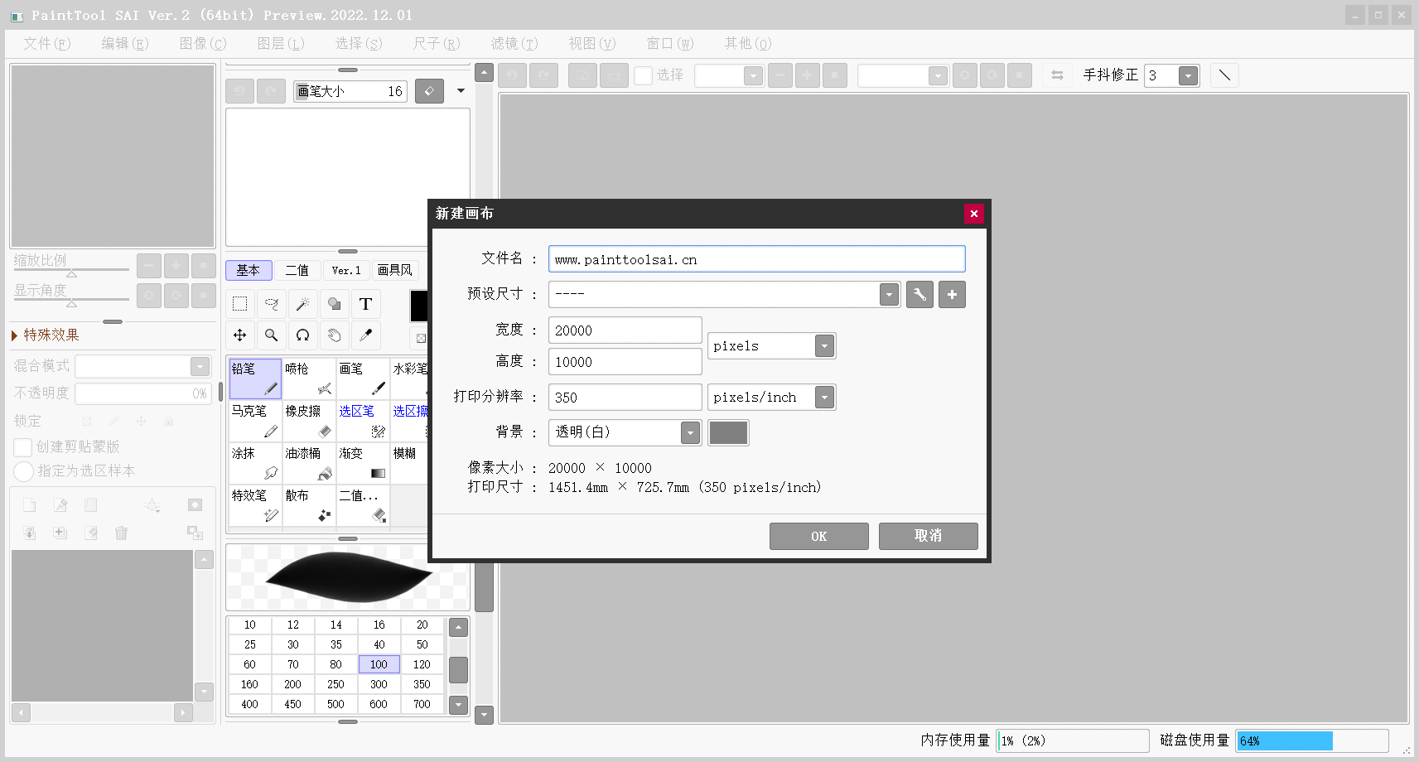The width and height of the screenshot is (1419, 762).
Task: Click the 画笔大小 size slider
Action: (350, 91)
